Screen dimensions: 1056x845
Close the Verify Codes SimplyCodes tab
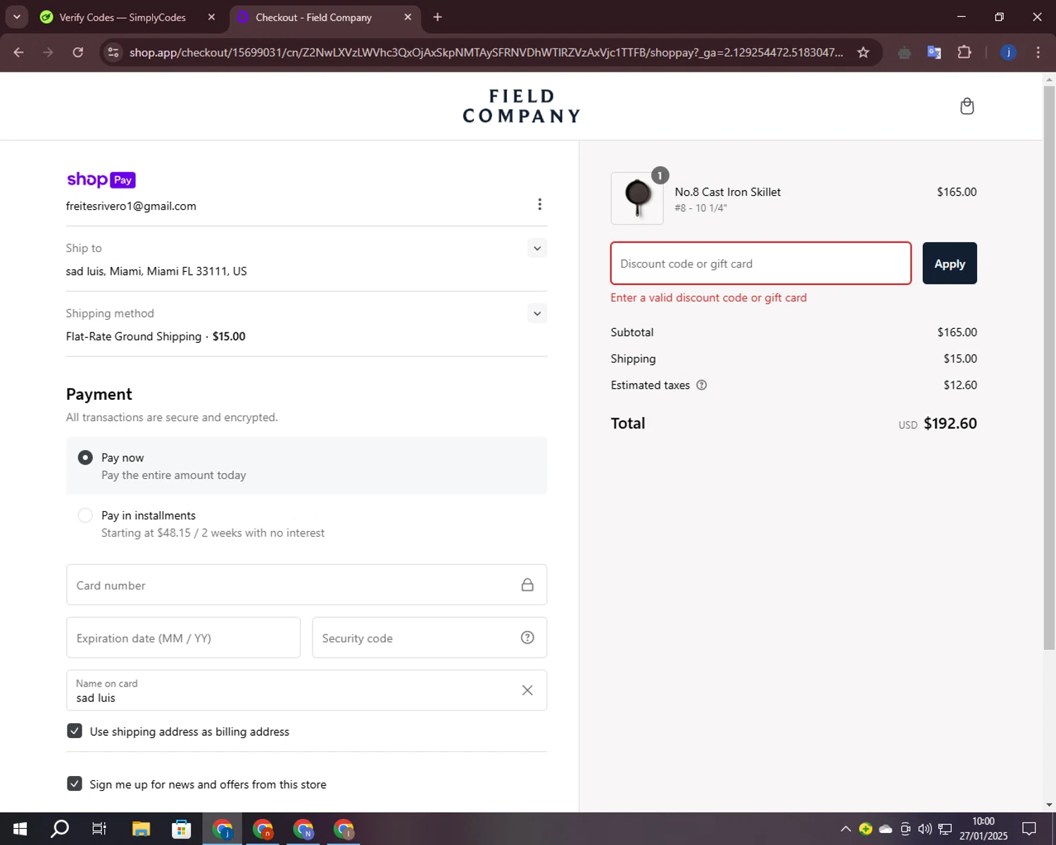click(211, 17)
